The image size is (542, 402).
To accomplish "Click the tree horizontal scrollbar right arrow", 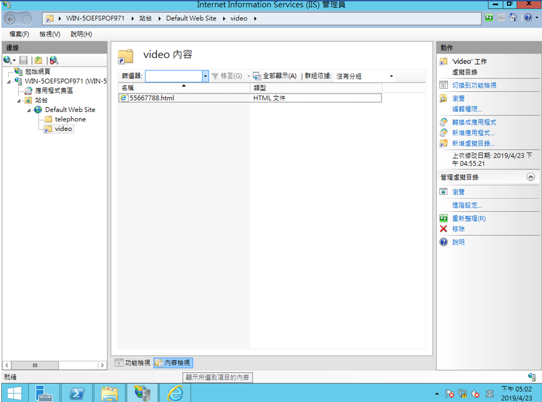I will click(102, 365).
